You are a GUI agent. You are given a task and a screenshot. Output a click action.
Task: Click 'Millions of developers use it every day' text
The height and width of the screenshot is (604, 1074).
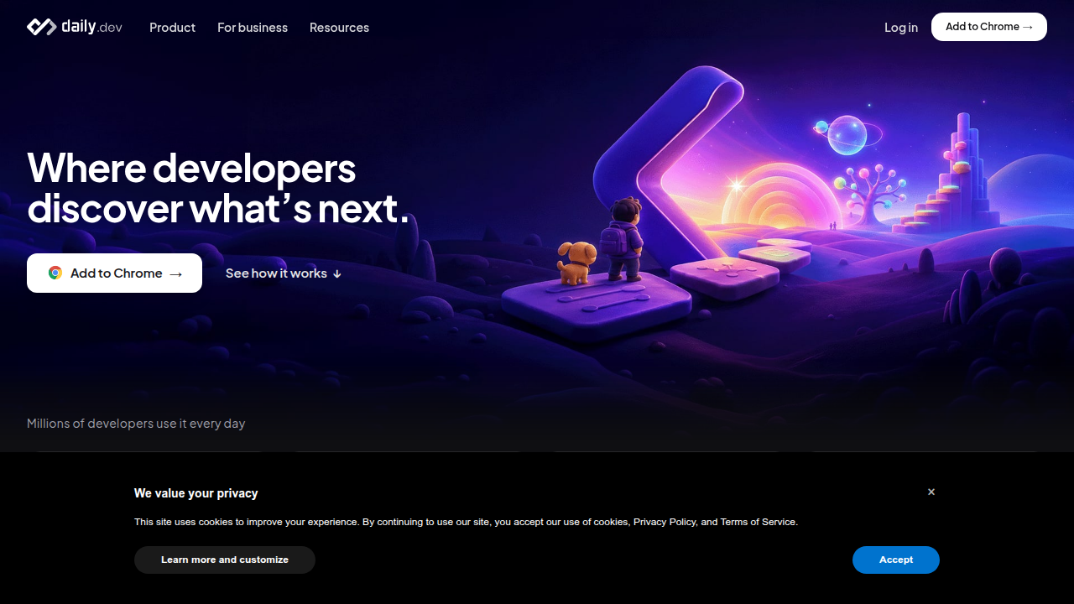click(136, 424)
